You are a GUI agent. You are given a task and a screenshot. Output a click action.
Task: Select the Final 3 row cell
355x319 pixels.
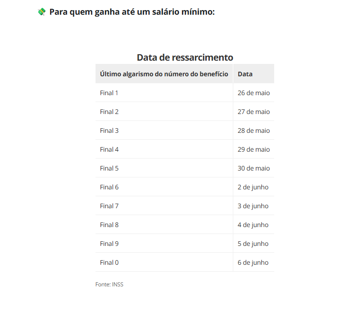(x=164, y=130)
